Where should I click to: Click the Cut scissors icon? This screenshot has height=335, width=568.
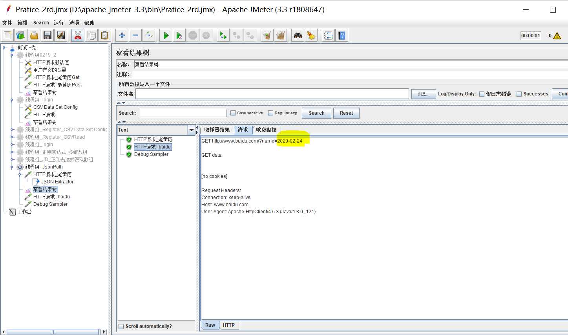78,35
